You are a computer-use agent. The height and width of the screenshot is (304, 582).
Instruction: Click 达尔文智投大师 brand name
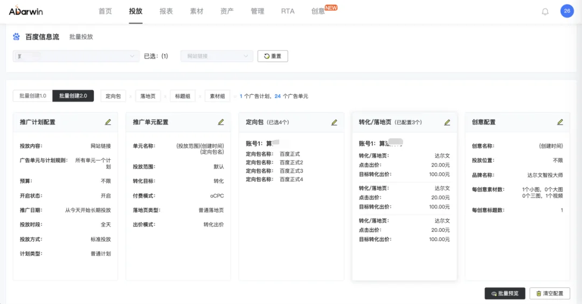pyautogui.click(x=545, y=175)
